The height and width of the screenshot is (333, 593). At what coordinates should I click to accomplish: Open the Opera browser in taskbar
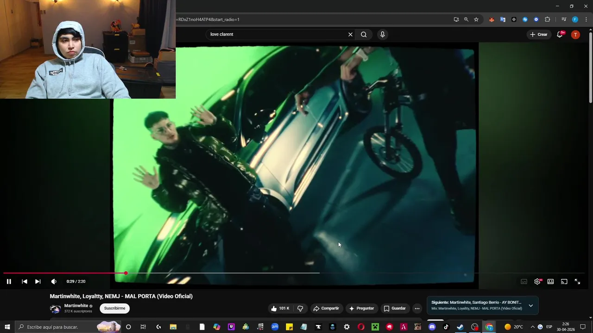(361, 327)
